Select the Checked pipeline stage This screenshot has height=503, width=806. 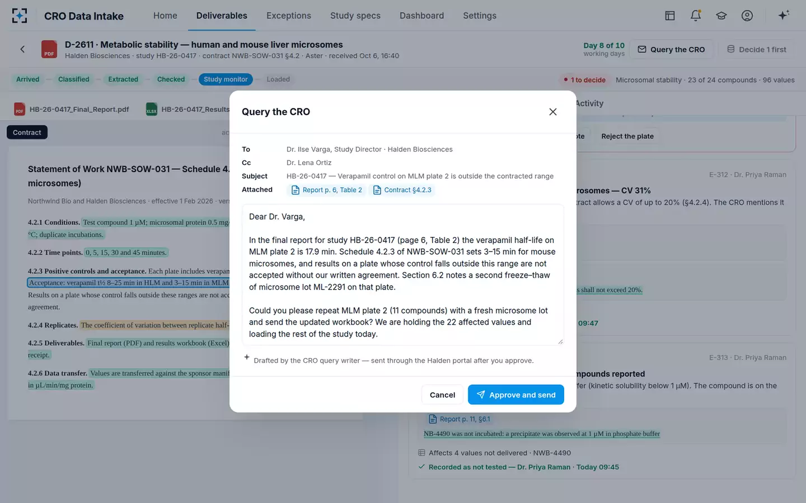(x=171, y=79)
